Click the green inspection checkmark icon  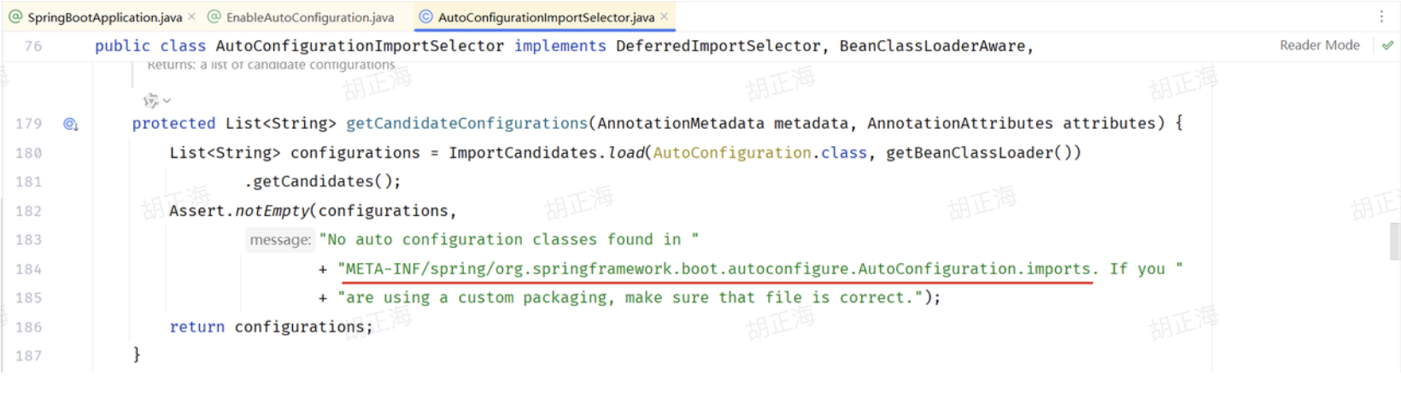click(1387, 45)
